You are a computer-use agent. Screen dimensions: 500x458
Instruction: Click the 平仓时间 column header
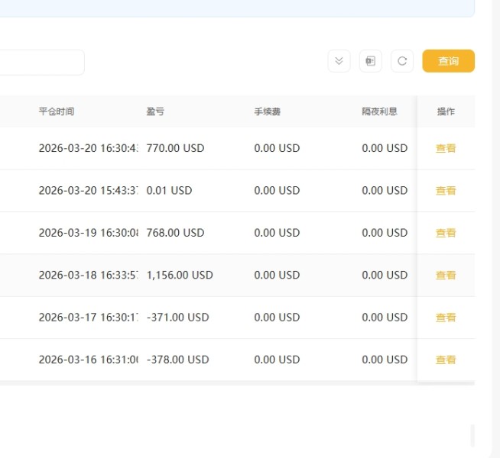coord(57,111)
